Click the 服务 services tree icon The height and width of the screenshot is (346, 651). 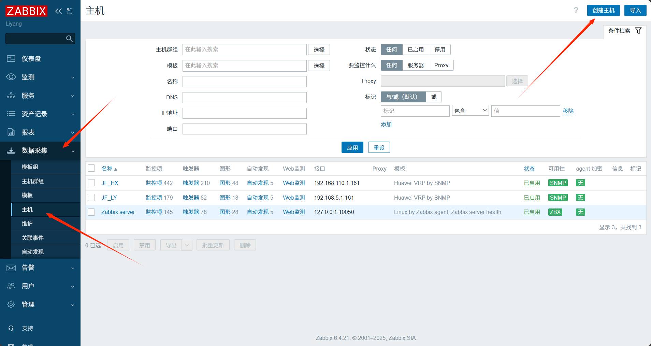[11, 96]
